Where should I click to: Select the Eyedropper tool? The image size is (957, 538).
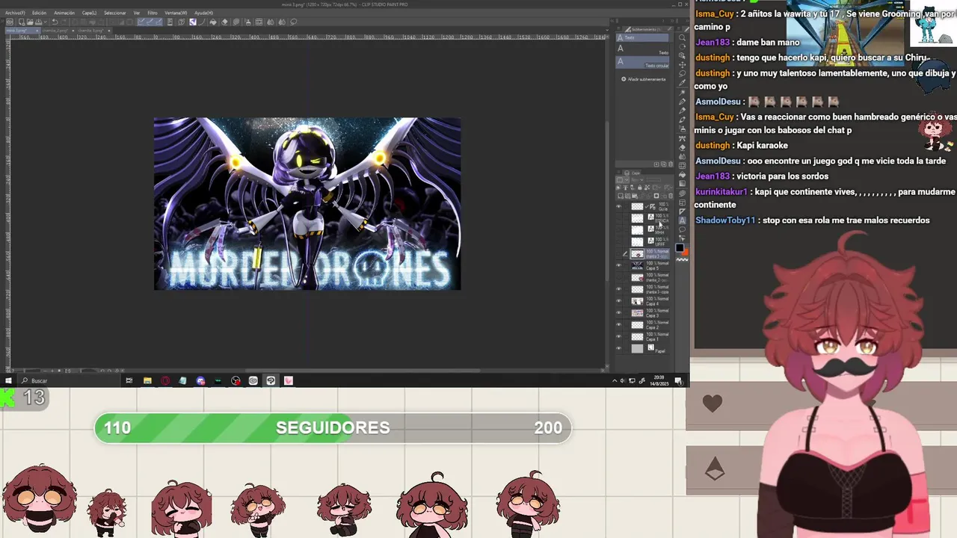pyautogui.click(x=682, y=82)
